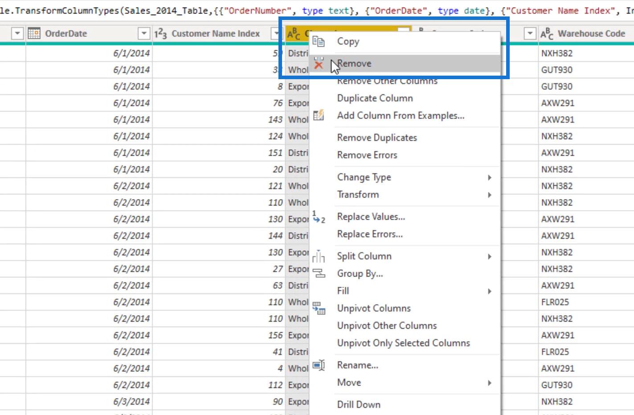Select GUT930 cell in the row with index 112
This screenshot has height=415, width=634.
click(586, 385)
